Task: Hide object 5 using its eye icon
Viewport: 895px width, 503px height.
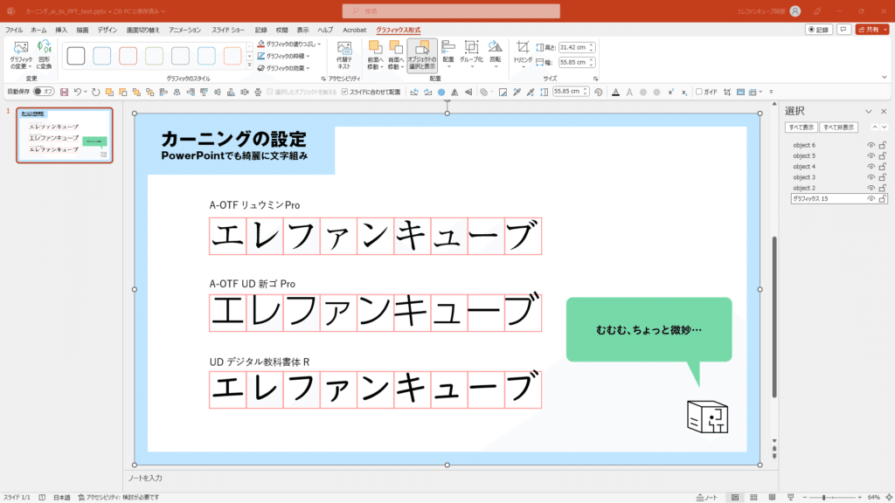Action: (x=871, y=155)
